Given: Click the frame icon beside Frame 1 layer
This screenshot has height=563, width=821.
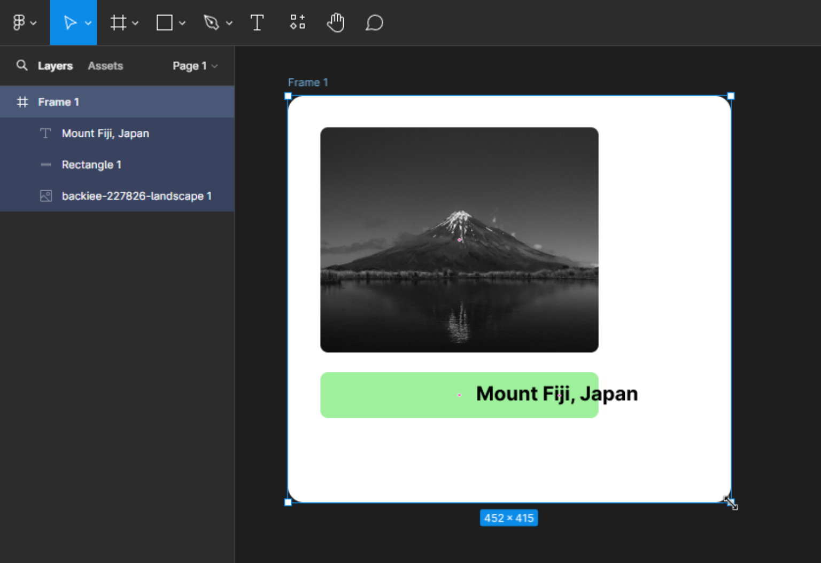Looking at the screenshot, I should (x=22, y=102).
